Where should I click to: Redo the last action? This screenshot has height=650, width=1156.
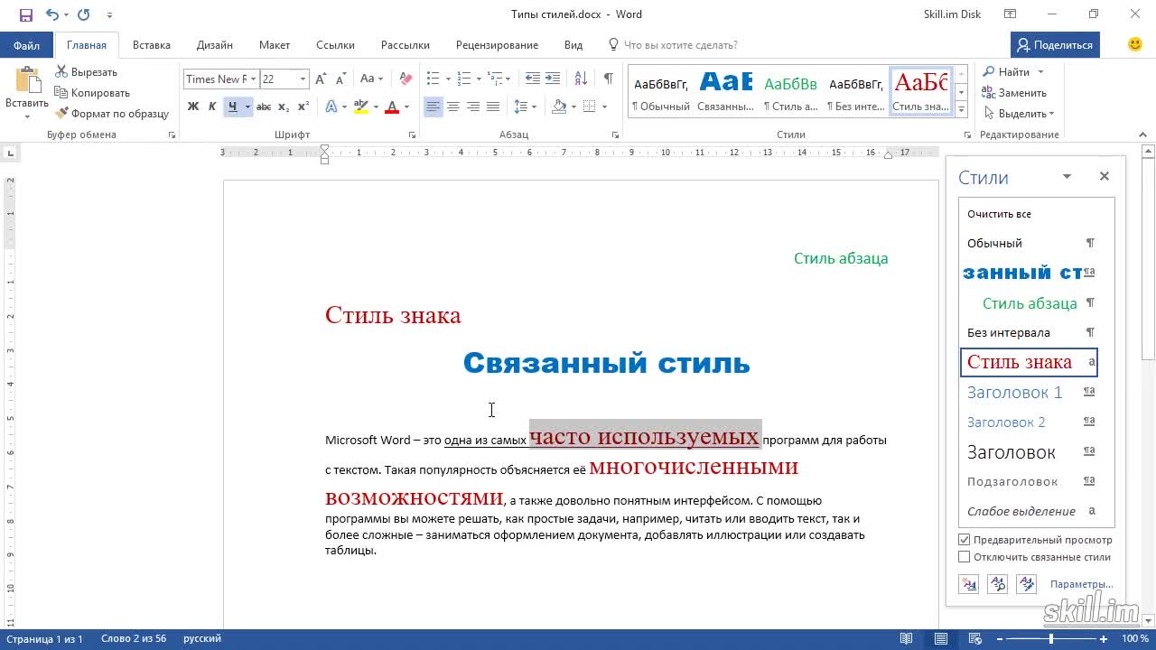[84, 14]
